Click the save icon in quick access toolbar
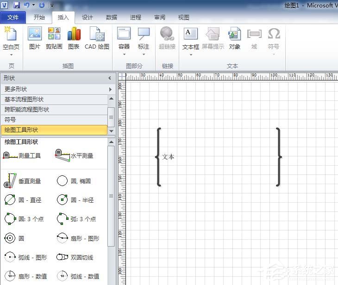This screenshot has height=285, width=338. [17, 5]
